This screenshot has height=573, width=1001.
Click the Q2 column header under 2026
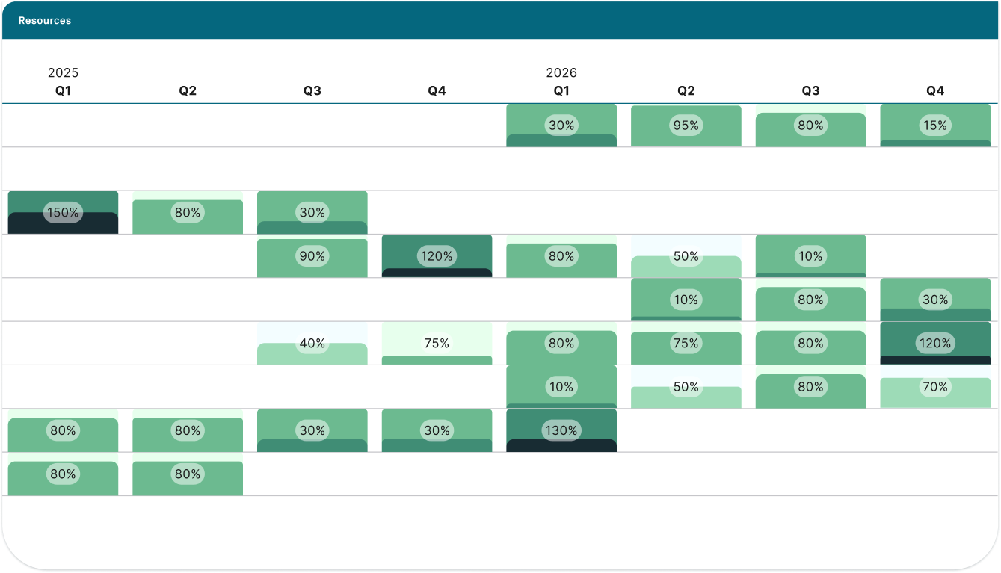tap(686, 90)
